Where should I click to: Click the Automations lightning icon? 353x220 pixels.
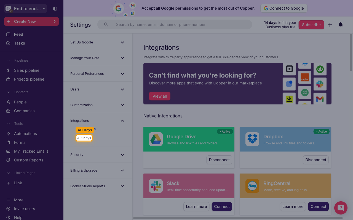pyautogui.click(x=8, y=134)
